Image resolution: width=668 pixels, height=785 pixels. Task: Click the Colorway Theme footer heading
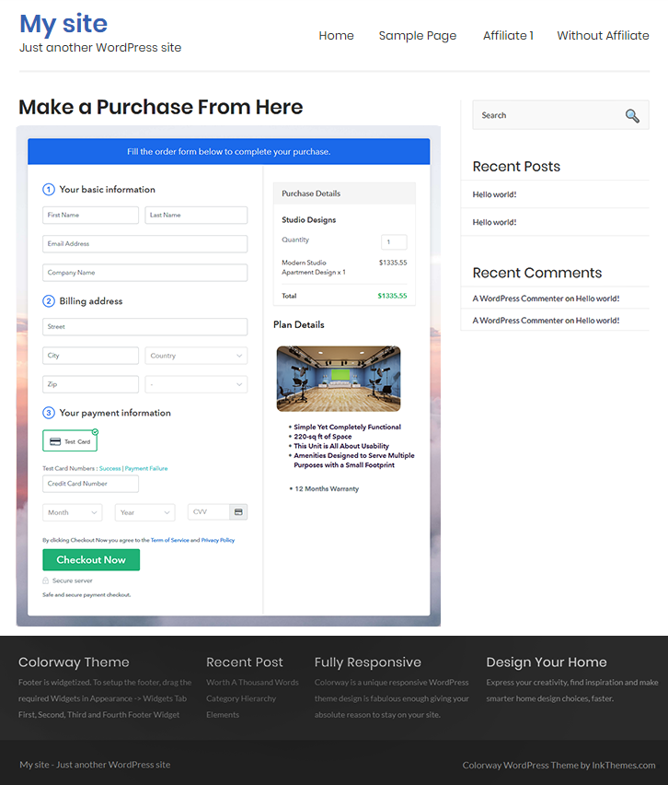74,662
